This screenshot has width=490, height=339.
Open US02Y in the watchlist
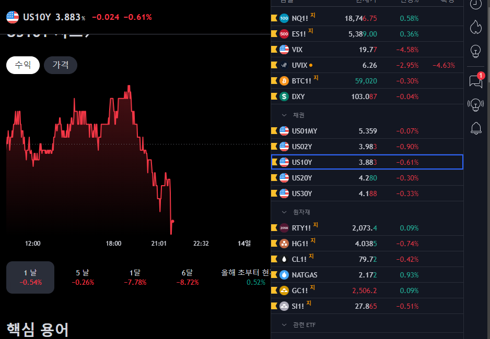click(302, 147)
